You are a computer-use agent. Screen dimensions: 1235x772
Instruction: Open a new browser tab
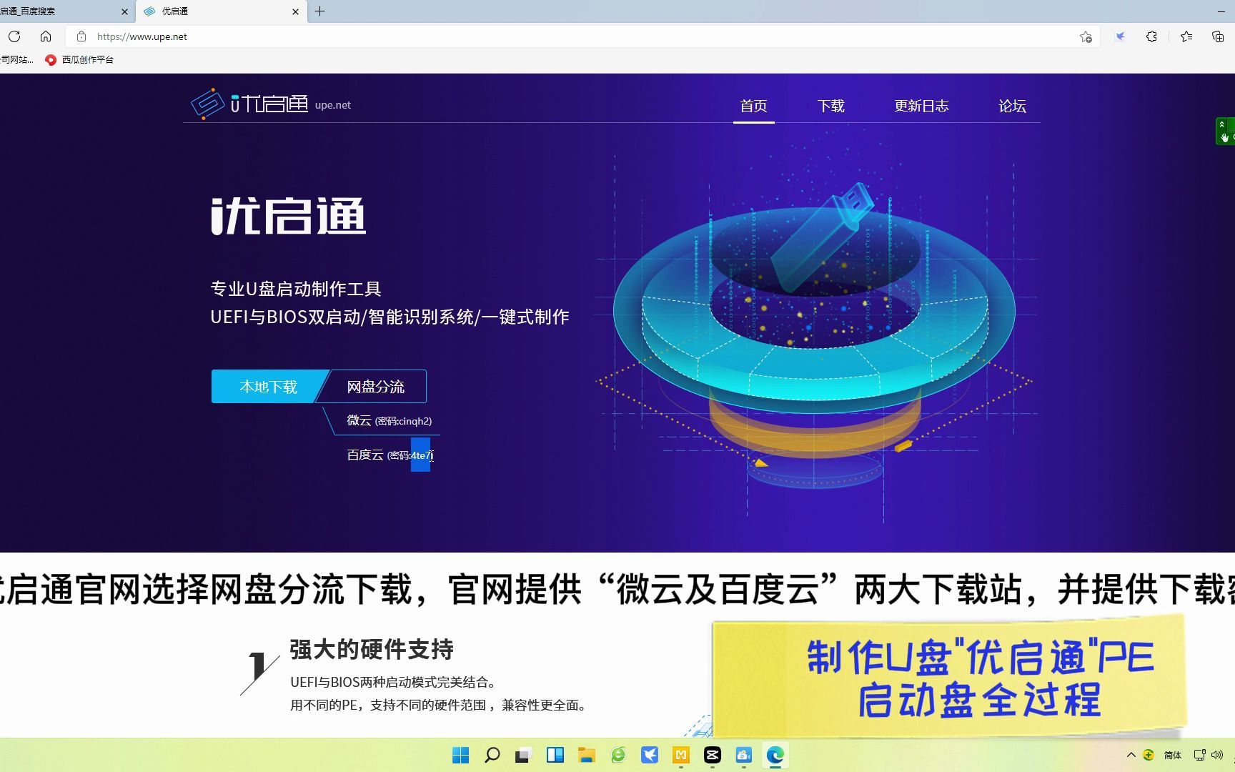click(x=319, y=11)
